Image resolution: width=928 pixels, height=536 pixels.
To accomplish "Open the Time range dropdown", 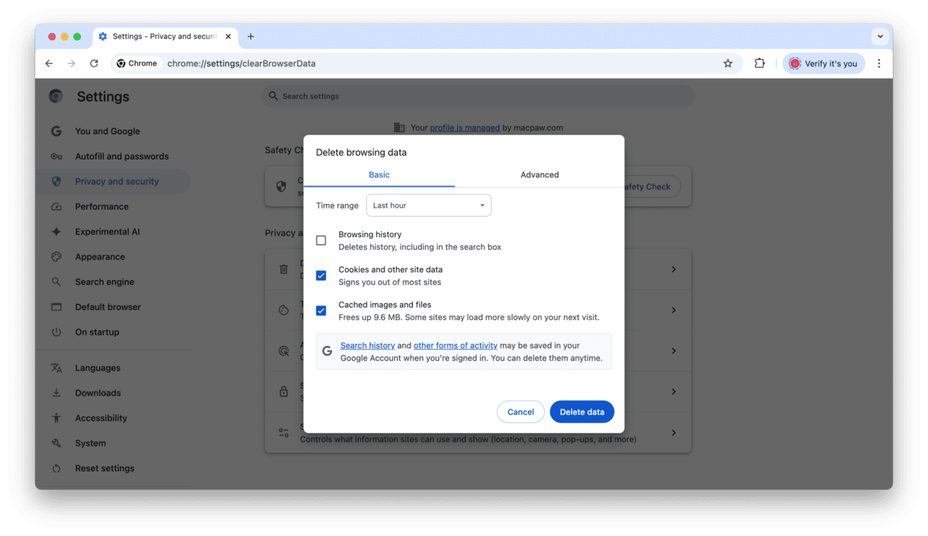I will point(429,205).
